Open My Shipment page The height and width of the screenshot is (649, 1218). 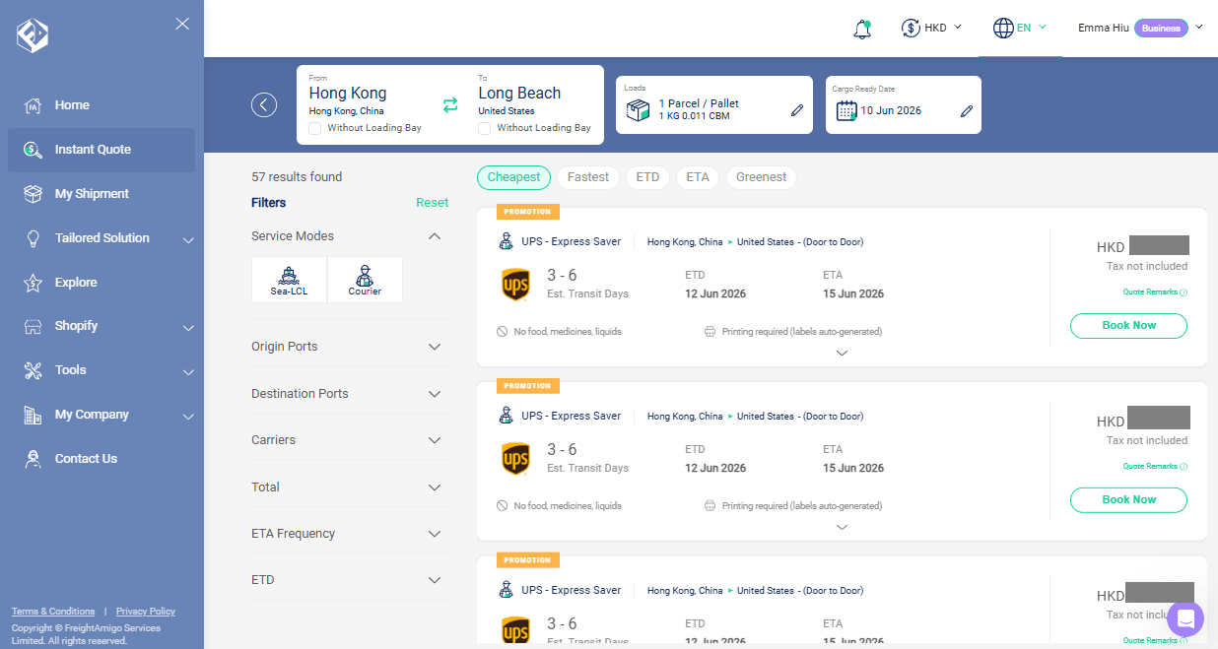[x=92, y=194]
